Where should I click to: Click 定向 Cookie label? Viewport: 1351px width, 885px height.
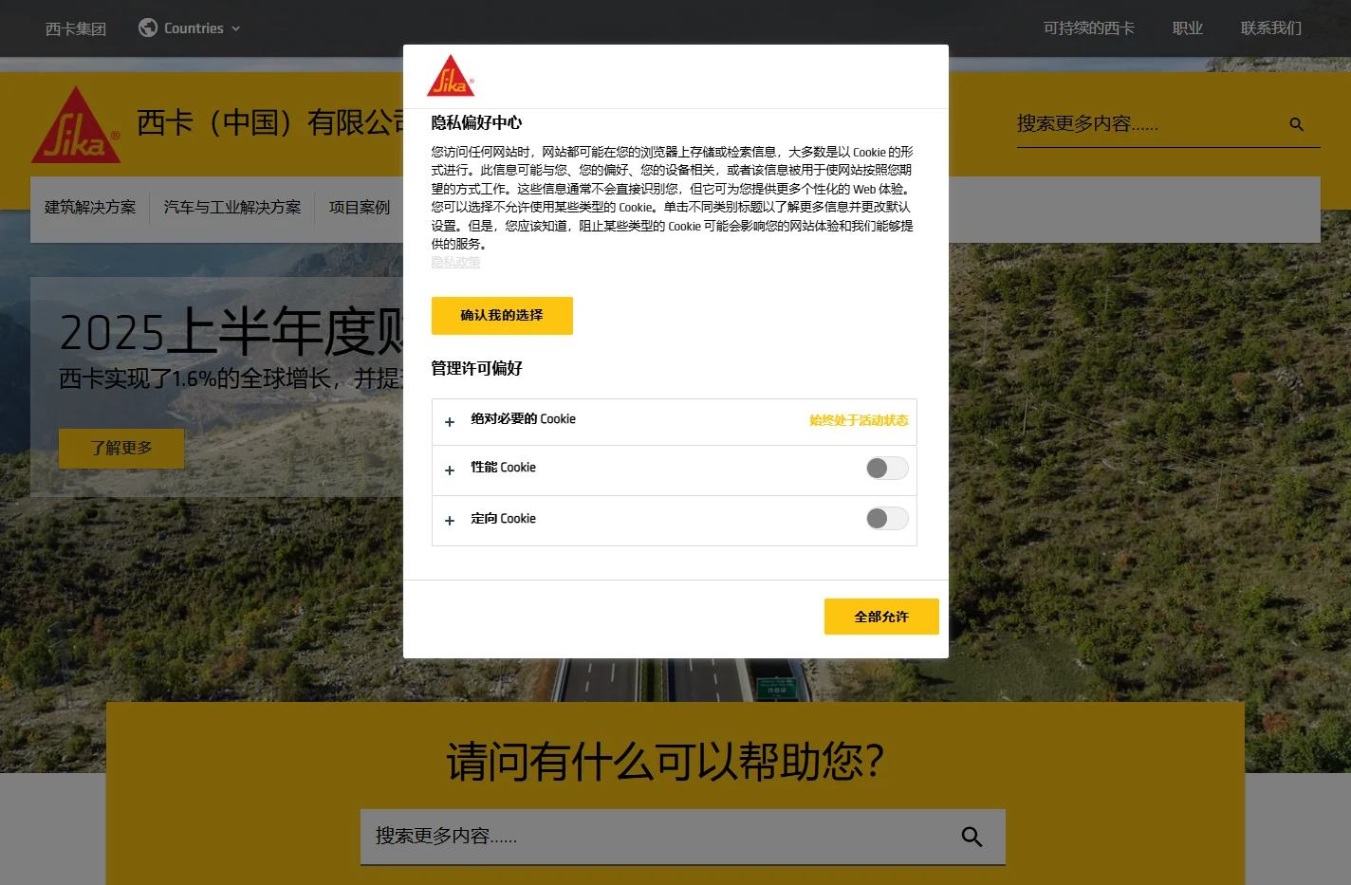(x=504, y=519)
